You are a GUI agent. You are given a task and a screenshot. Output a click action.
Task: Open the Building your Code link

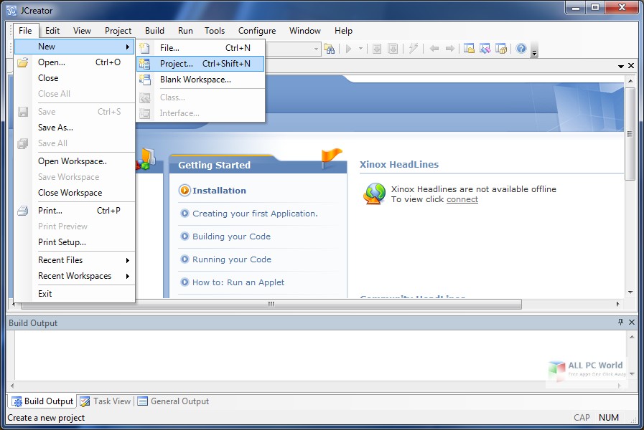point(231,236)
